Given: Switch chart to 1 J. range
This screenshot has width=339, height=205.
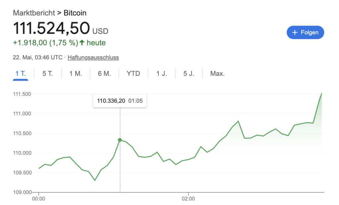Looking at the screenshot, I should [x=162, y=73].
